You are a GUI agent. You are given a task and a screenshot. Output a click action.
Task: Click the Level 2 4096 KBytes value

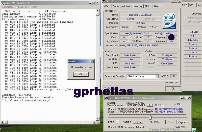(x=167, y=63)
